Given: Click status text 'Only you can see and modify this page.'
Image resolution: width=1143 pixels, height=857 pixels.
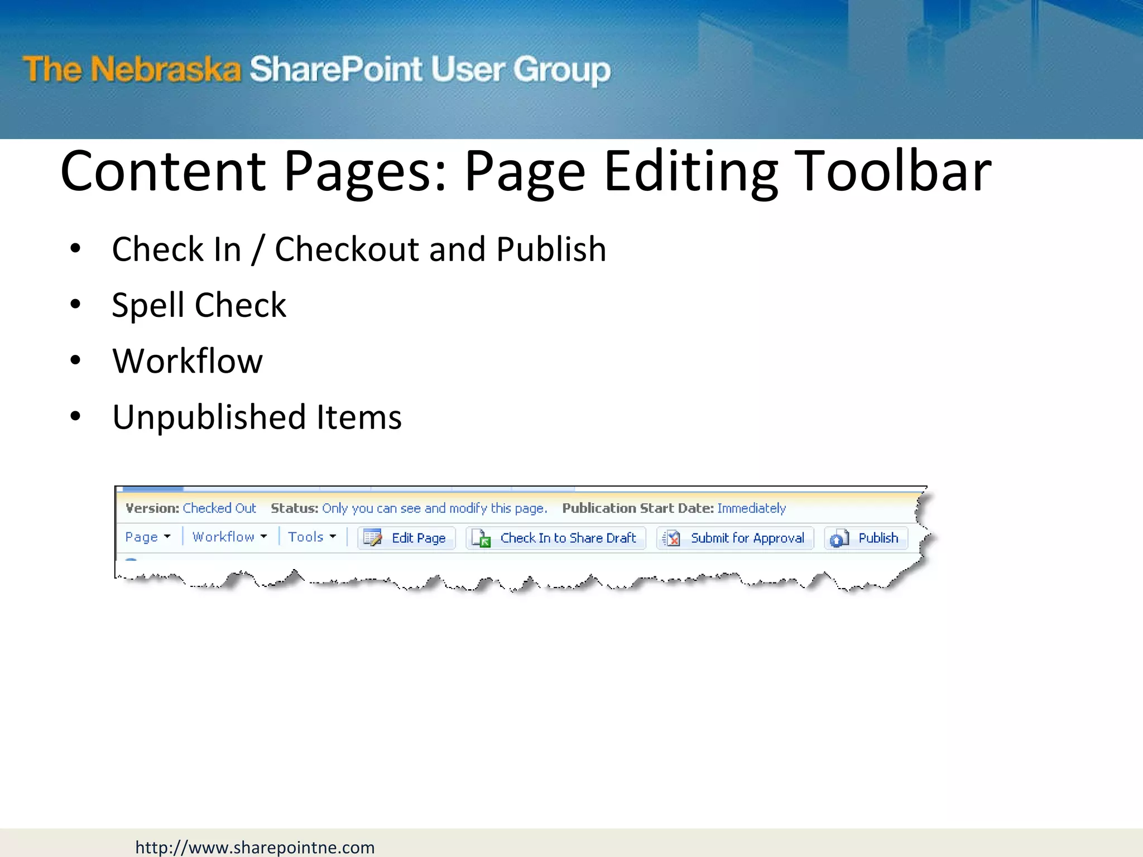Looking at the screenshot, I should [x=435, y=508].
